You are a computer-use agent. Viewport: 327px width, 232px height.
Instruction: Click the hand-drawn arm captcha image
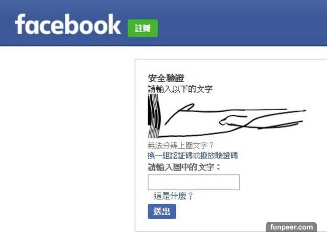click(227, 116)
